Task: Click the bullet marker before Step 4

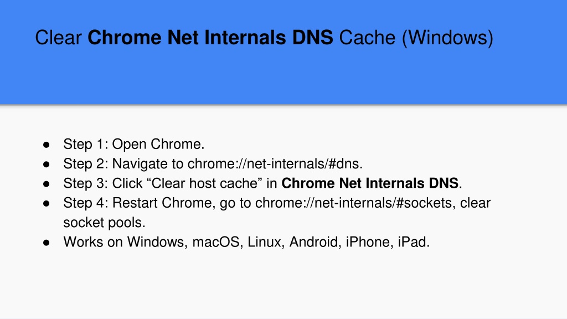Action: coord(47,204)
